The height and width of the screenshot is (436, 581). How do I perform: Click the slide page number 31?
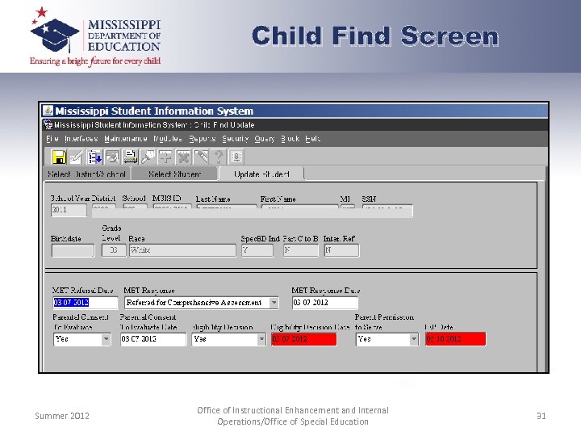tap(541, 416)
